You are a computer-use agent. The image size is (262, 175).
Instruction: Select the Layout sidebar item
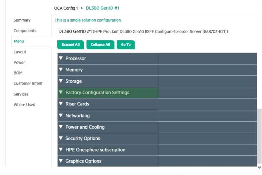(20, 52)
